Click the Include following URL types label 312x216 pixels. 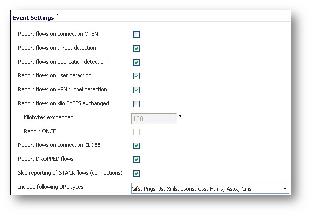(51, 187)
